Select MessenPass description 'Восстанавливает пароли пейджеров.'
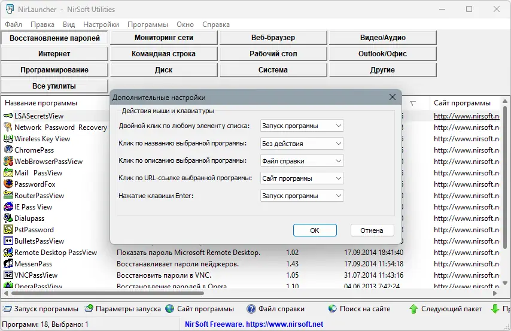This screenshot has width=511, height=331. coord(178,264)
